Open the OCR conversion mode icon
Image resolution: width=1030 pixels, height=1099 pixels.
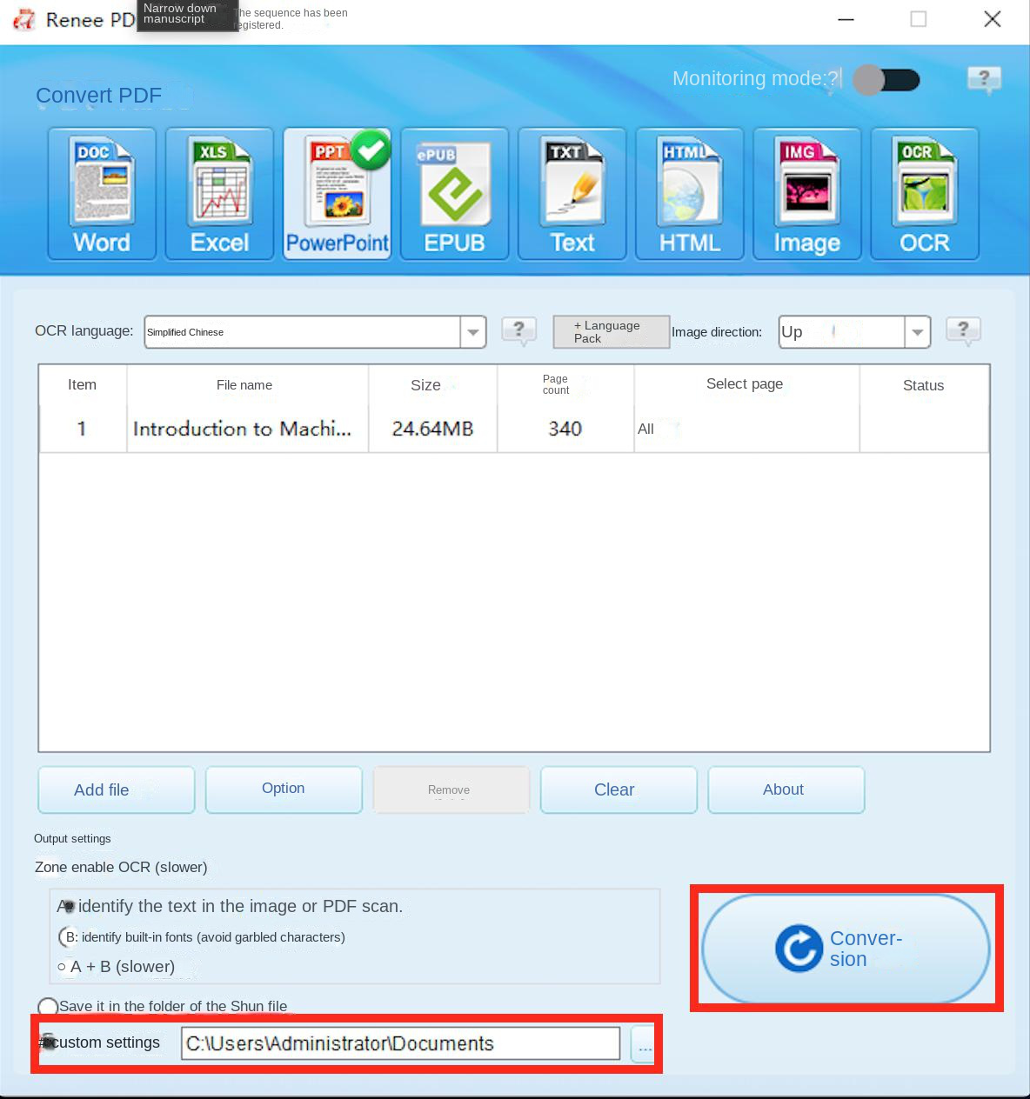(924, 193)
